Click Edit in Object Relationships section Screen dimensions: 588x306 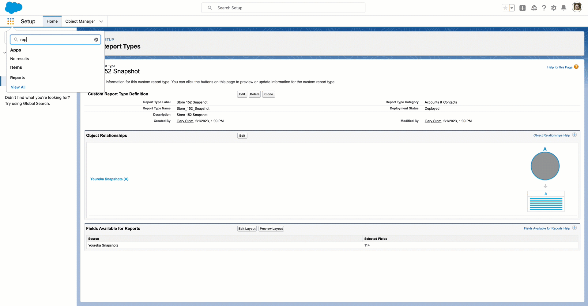point(242,136)
